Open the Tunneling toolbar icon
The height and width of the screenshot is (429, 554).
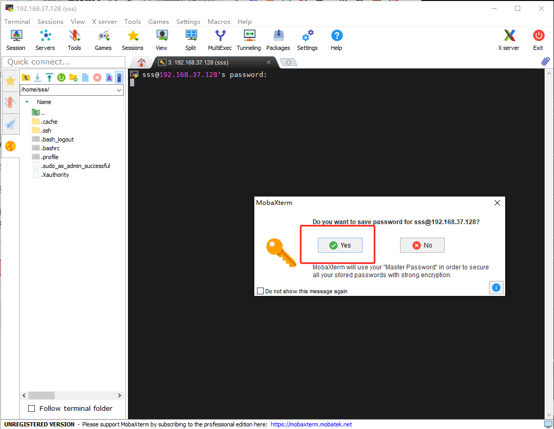[249, 40]
